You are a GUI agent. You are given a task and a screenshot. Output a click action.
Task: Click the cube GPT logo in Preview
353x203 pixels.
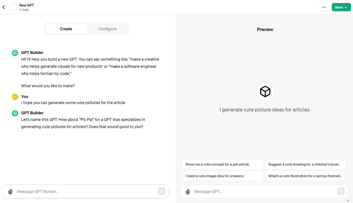265,92
